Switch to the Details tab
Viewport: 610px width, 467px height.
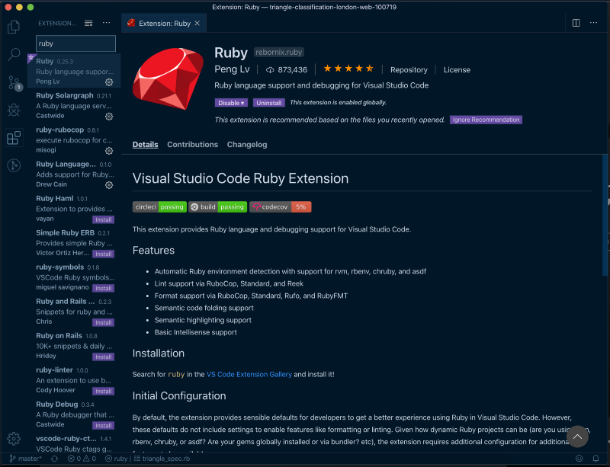point(145,144)
